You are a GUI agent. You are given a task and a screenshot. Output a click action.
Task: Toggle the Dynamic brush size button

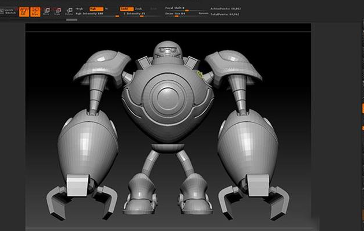pyautogui.click(x=203, y=14)
